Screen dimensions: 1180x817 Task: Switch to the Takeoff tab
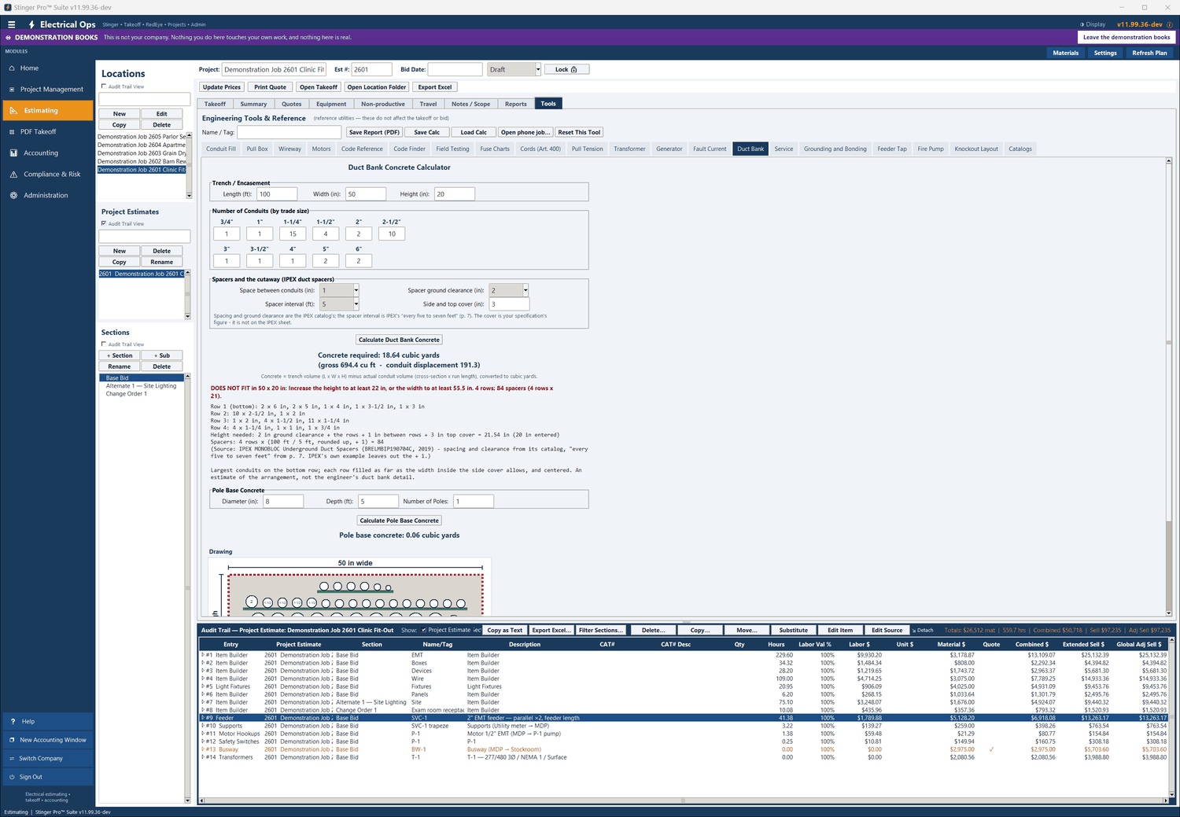point(215,104)
